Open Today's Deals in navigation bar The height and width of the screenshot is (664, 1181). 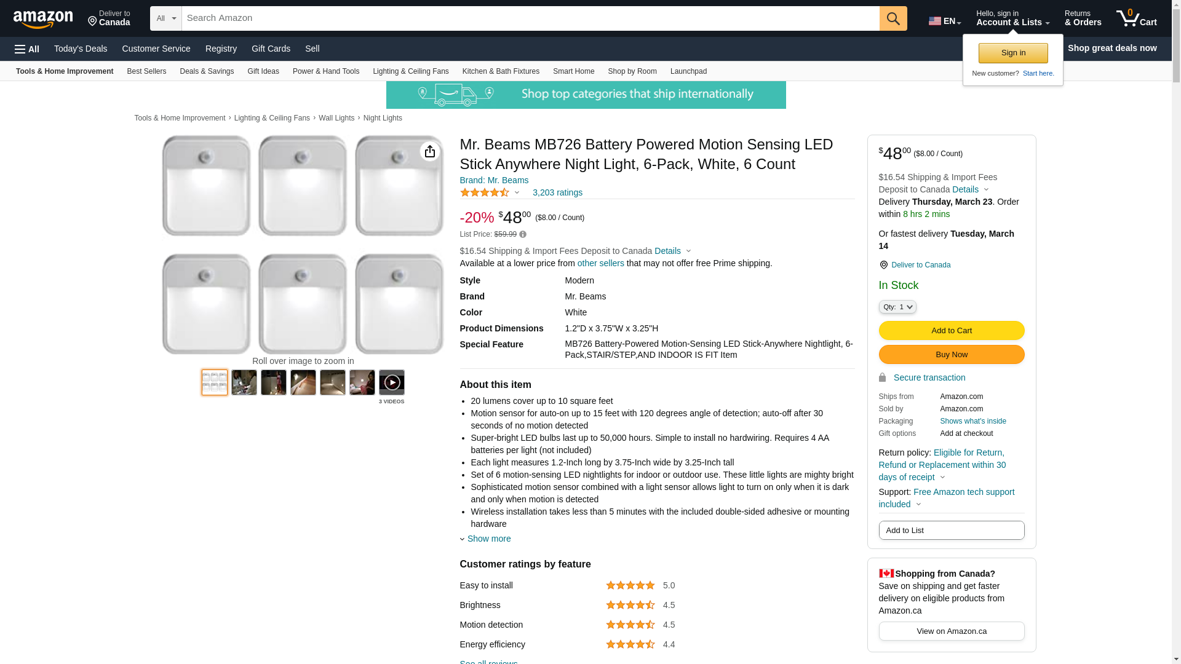click(81, 49)
